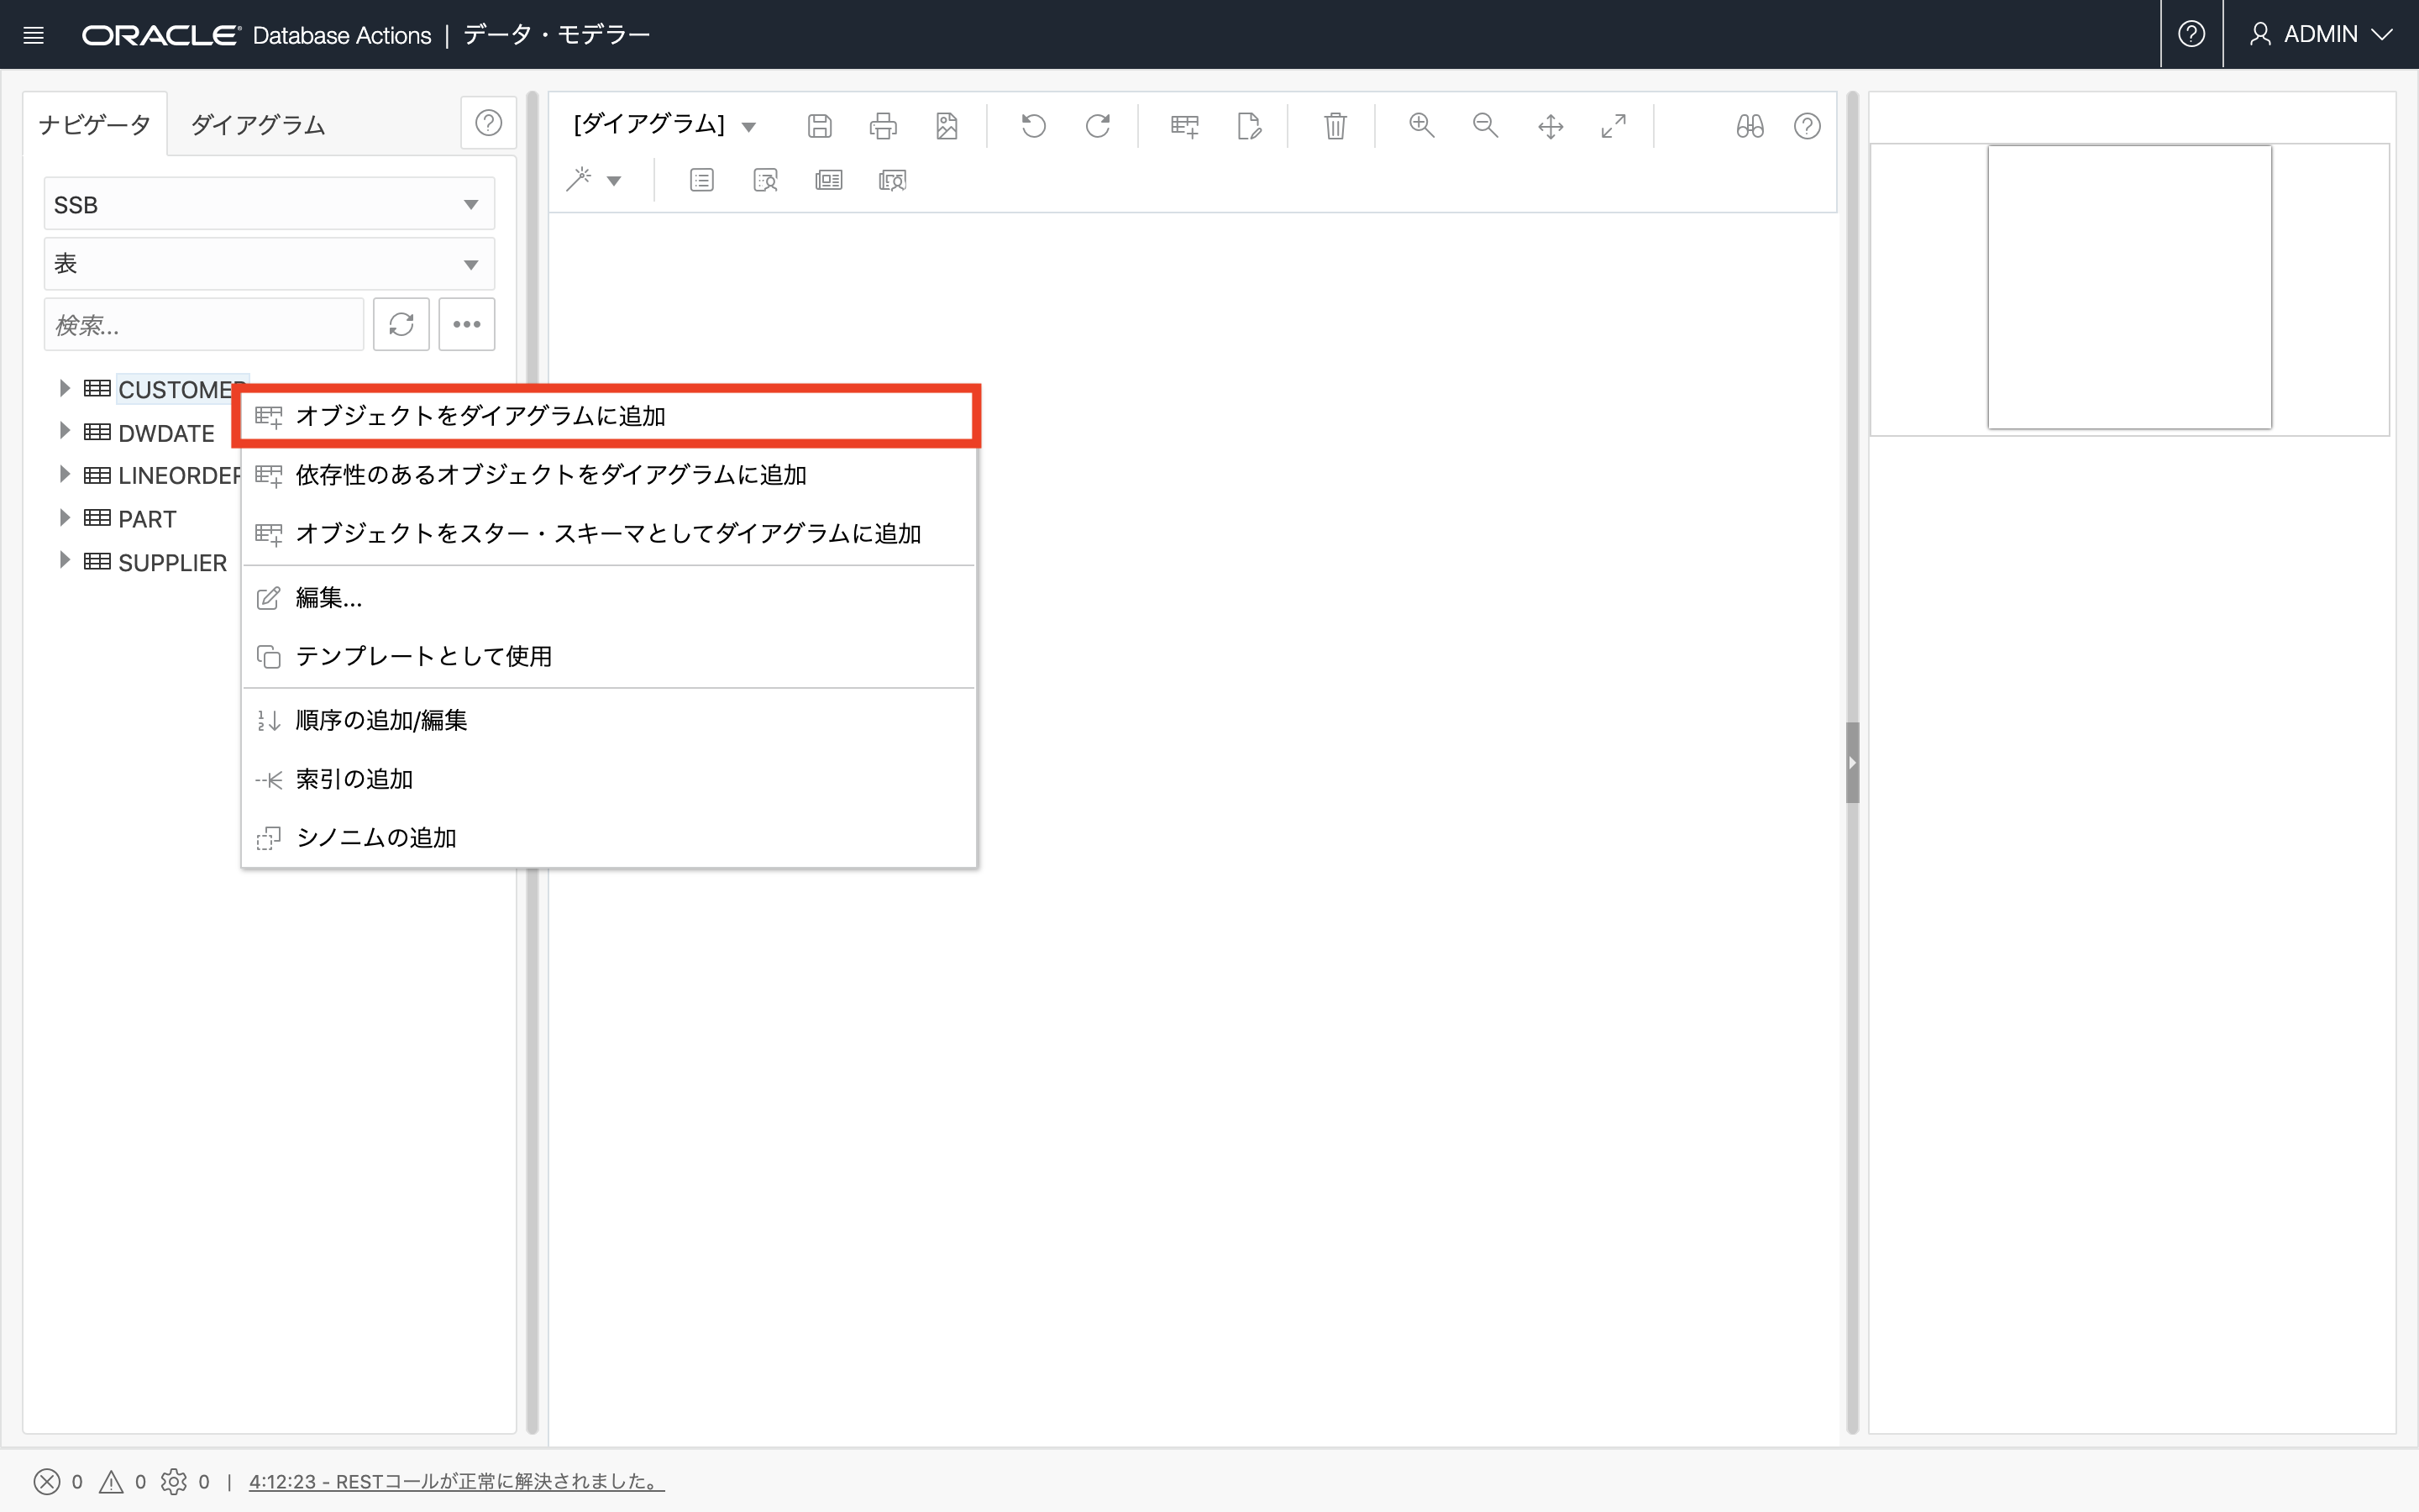Click the fit-to-screen expand arrows icon
Viewport: 2419px width, 1512px height.
point(1614,126)
